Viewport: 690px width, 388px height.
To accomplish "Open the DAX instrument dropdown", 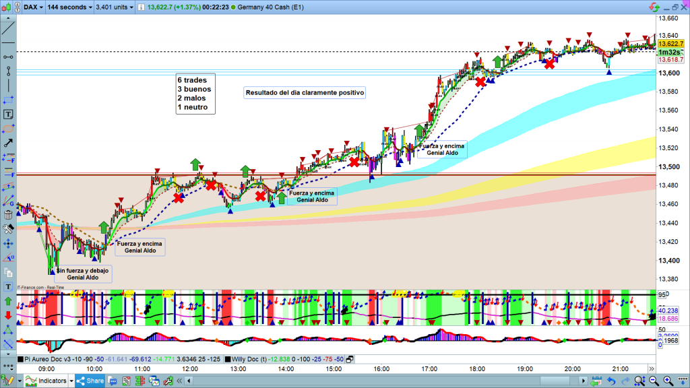I will tap(32, 7).
